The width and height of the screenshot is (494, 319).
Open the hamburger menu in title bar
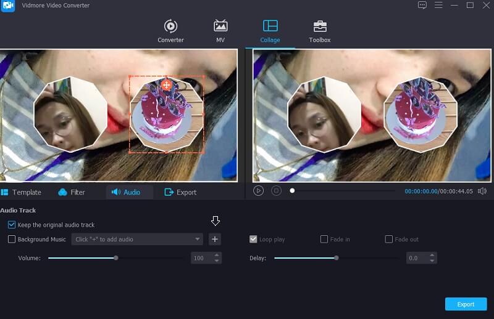click(x=439, y=6)
